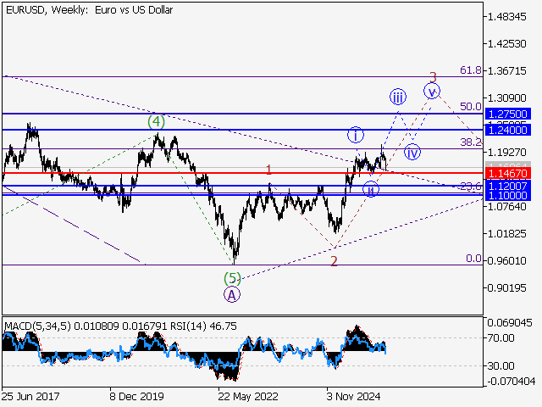This screenshot has height=407, width=542.
Task: Click the red wave 1 label
Action: 268,170
